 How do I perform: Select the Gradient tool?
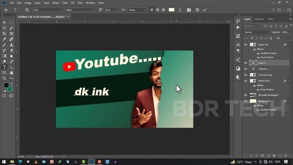coord(4,56)
